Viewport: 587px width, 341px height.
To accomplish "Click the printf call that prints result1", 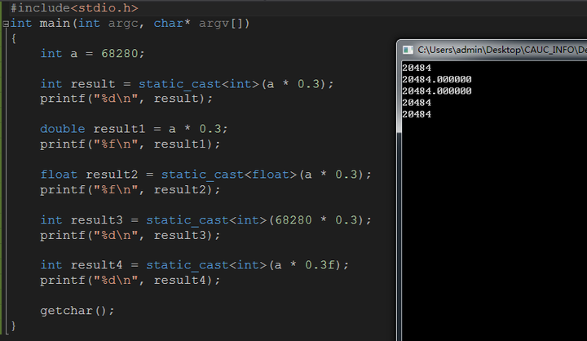I will point(130,144).
